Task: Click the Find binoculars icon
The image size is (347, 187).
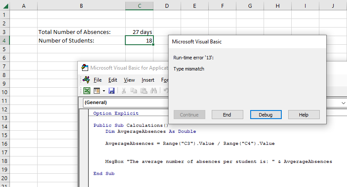Action: point(153,91)
